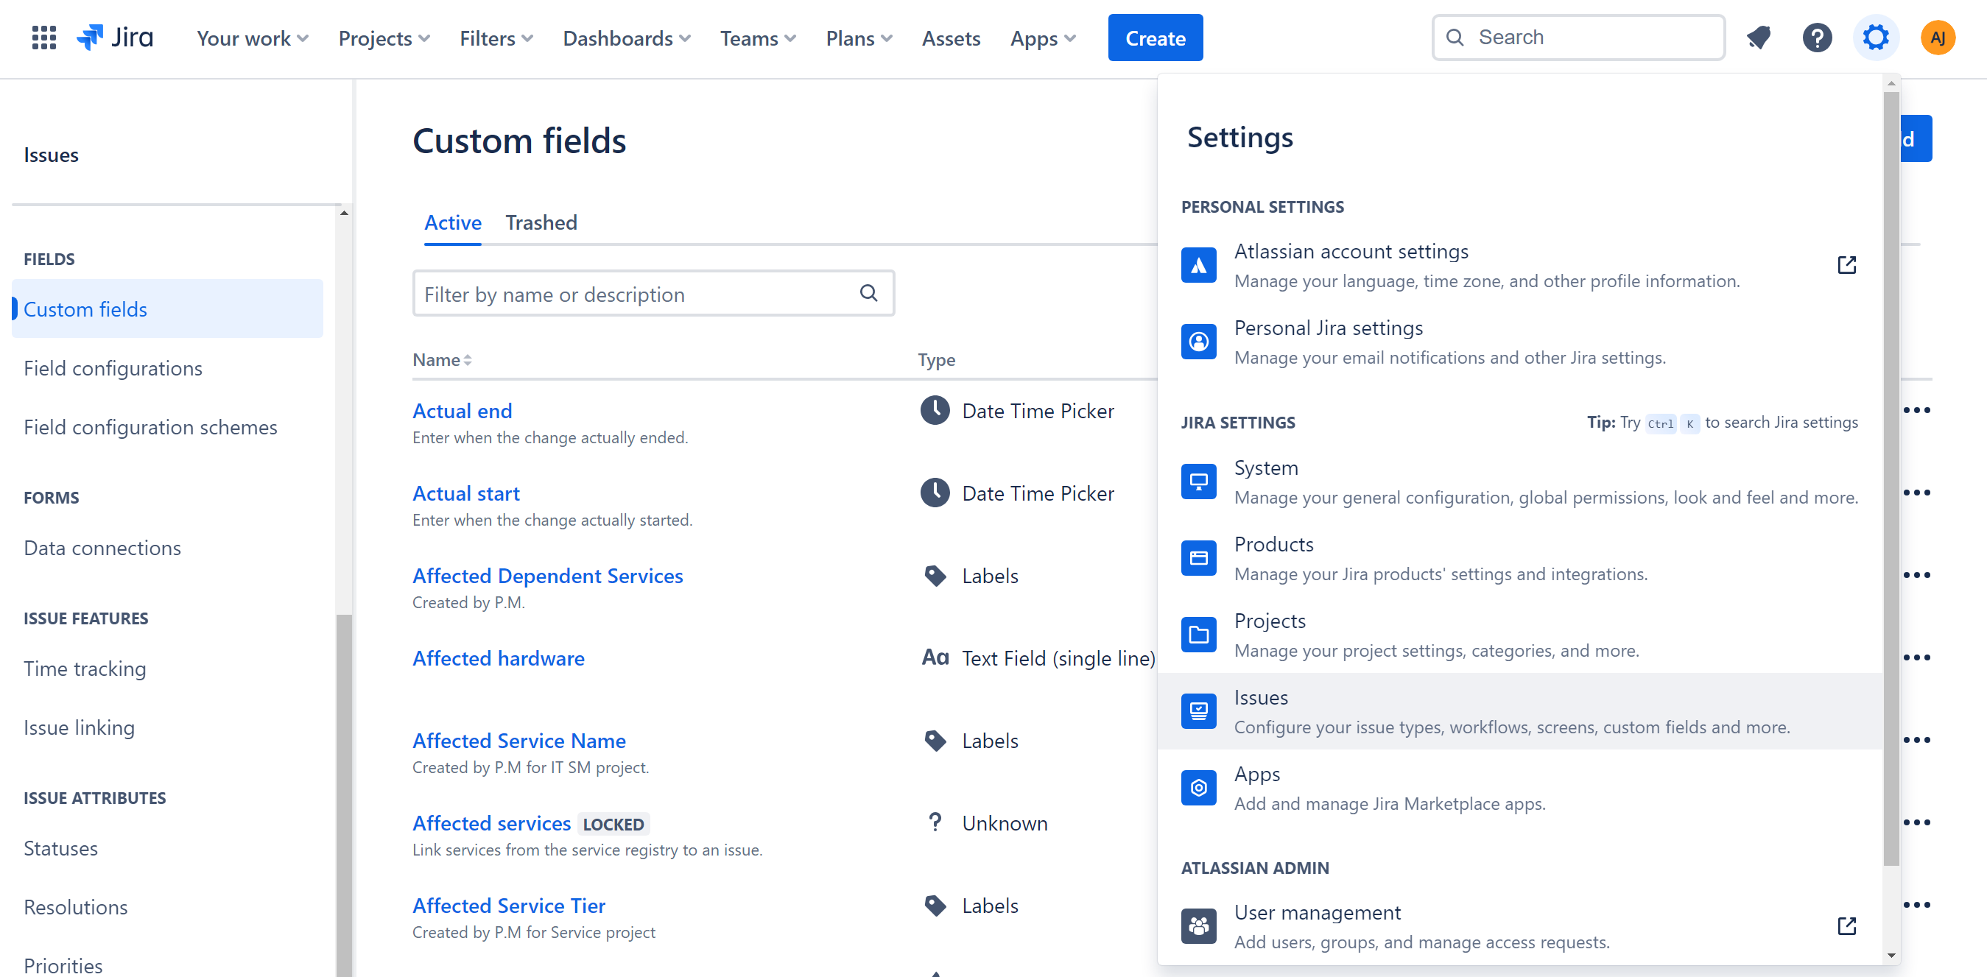Click the clock icon beside Actual end
Viewport: 1987px width, 977px height.
[x=934, y=410]
